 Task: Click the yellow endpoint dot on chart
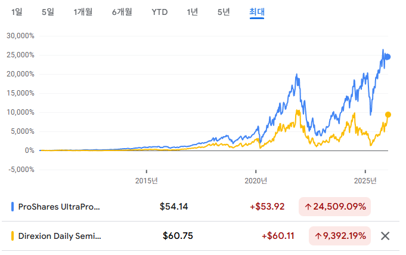[x=388, y=115]
